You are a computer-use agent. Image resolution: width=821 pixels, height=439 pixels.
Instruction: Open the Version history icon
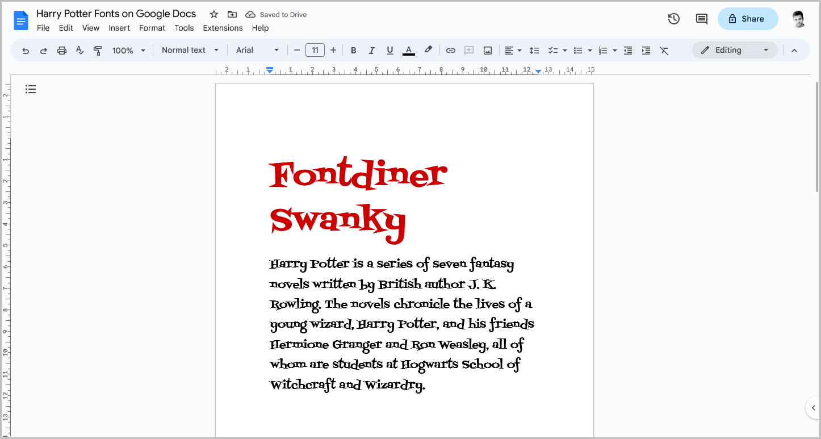point(673,18)
